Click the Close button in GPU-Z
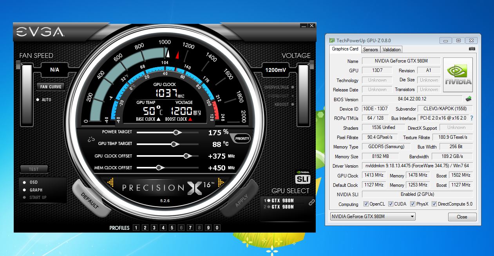This screenshot has height=256, width=494. 462,217
